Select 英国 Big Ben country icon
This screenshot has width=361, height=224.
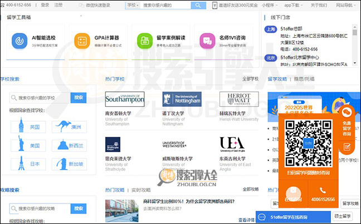(x=21, y=125)
